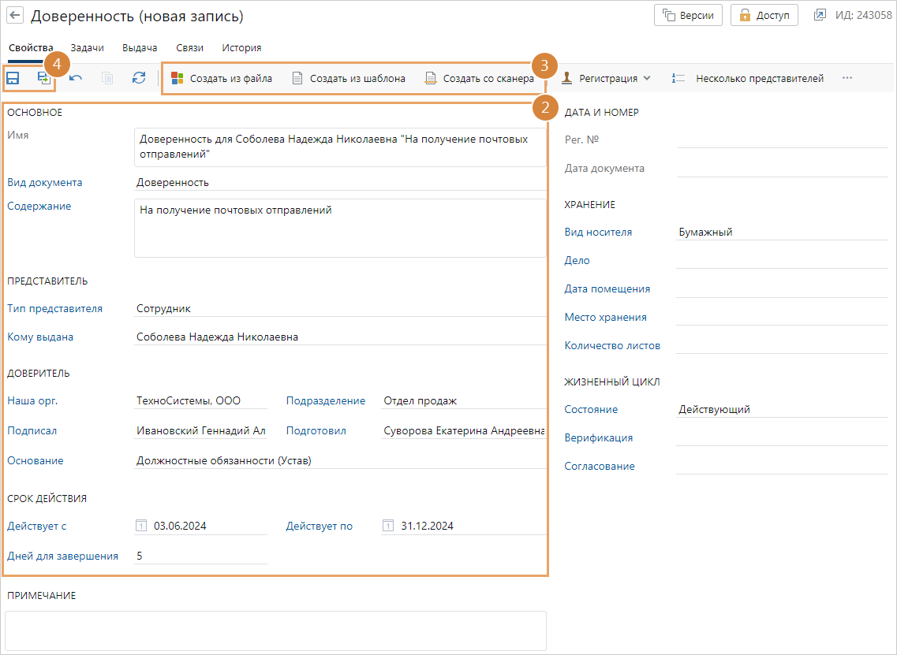897x655 pixels.
Task: Open the calendar for 'Действует с'
Action: (x=141, y=526)
